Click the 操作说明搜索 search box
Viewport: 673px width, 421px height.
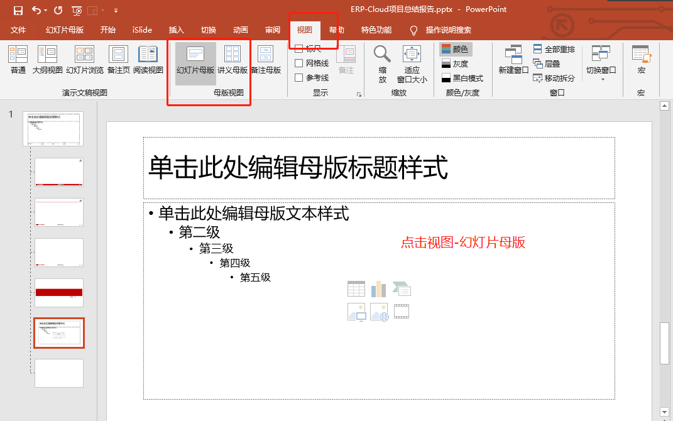[448, 30]
